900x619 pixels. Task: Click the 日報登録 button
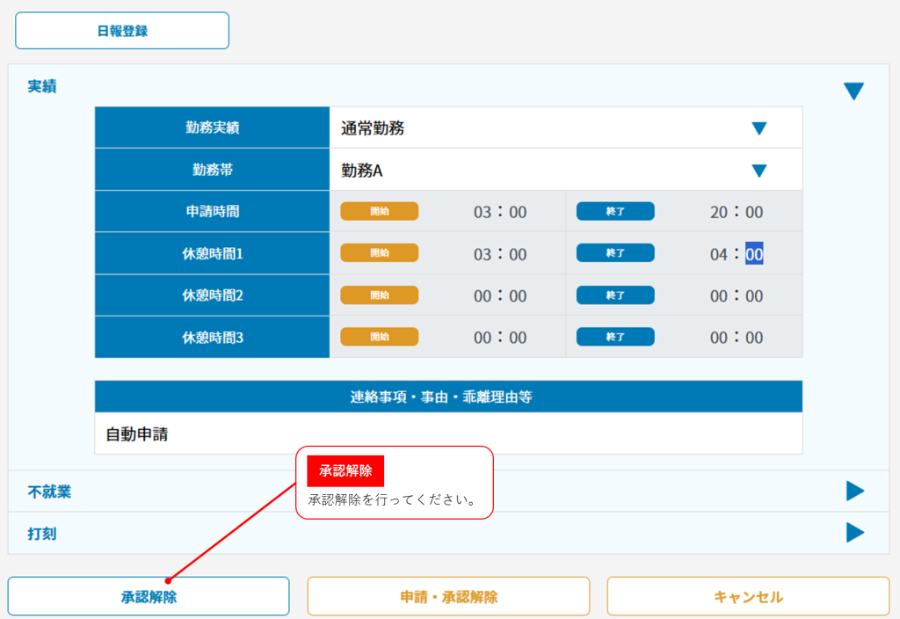pos(122,31)
